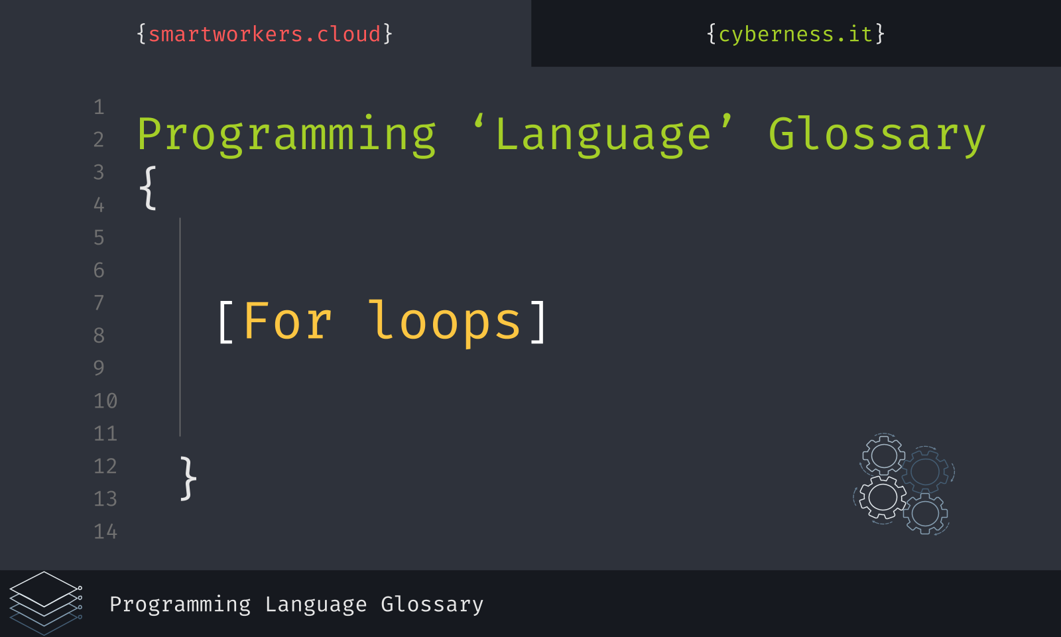This screenshot has width=1061, height=637.
Task: Click line number 11 in gutter
Action: [105, 434]
